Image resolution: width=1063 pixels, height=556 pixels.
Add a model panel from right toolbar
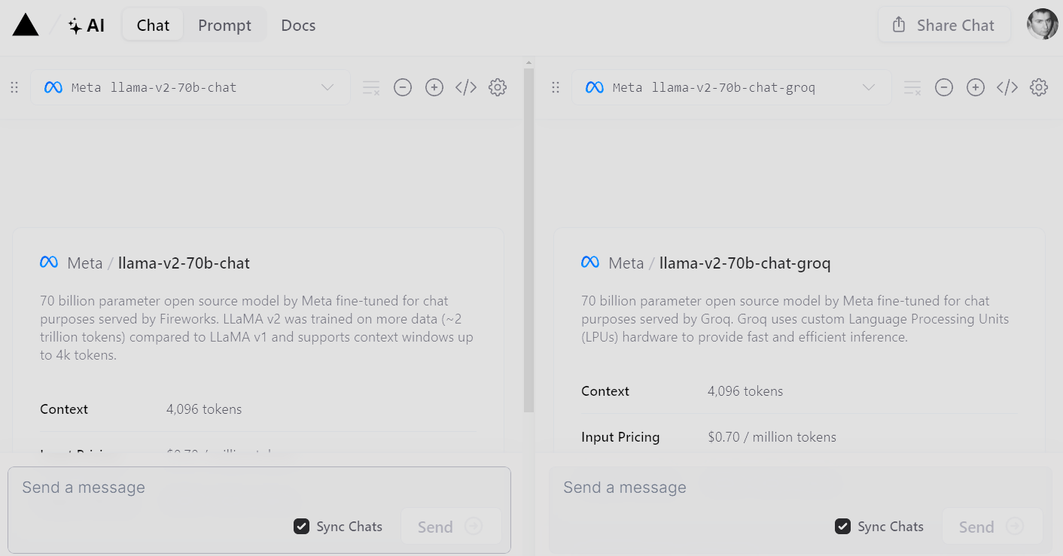[x=976, y=87]
